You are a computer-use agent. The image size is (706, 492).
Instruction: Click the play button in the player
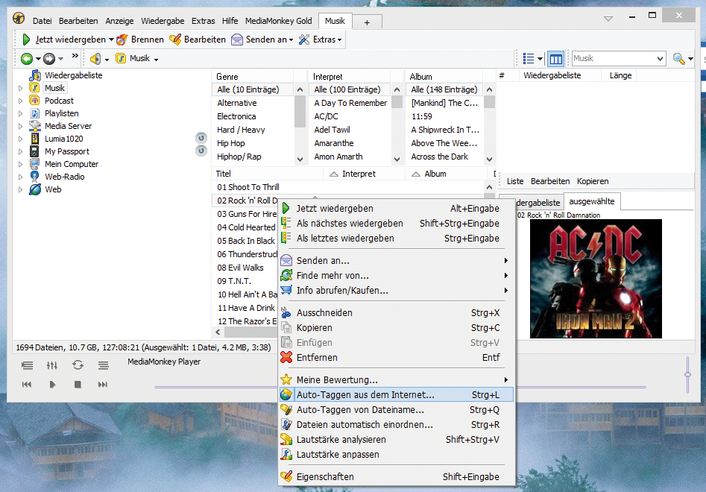pyautogui.click(x=52, y=385)
